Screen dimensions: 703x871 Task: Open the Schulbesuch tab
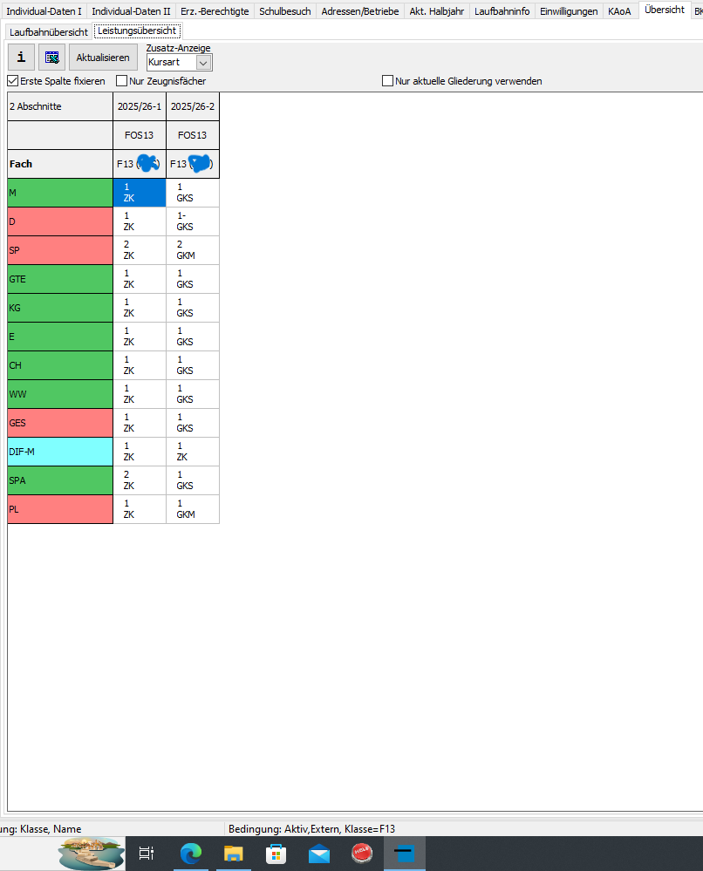(x=285, y=11)
